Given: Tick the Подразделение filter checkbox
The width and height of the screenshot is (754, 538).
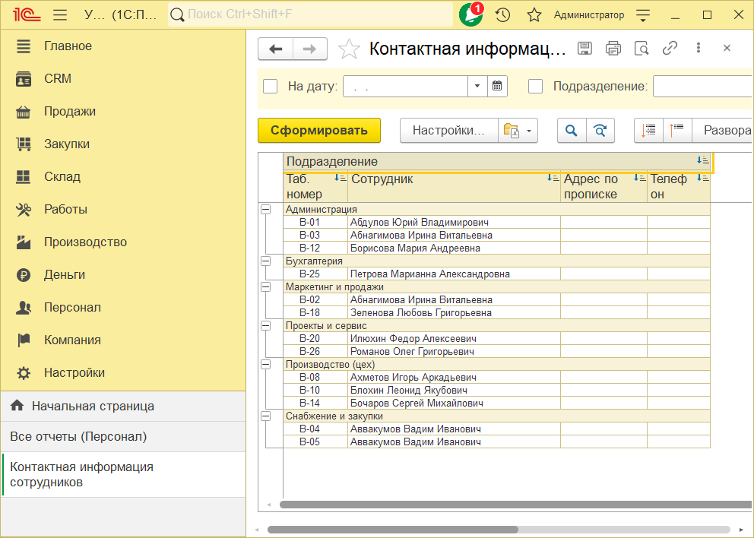Looking at the screenshot, I should pos(535,86).
